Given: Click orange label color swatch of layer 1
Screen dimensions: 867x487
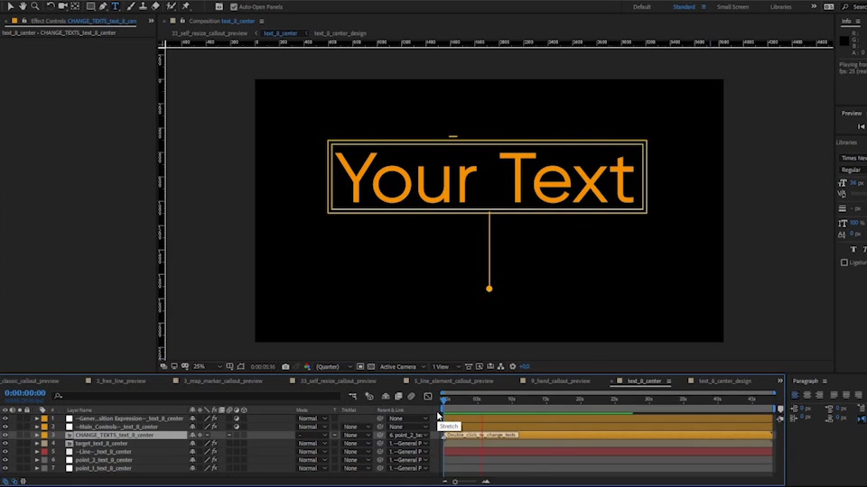Looking at the screenshot, I should point(44,418).
